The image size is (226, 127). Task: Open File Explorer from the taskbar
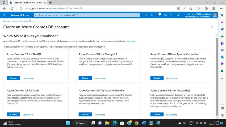[x=107, y=123]
